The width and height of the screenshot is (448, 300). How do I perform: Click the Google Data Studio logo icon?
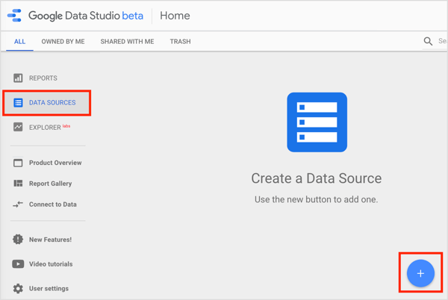[x=14, y=16]
